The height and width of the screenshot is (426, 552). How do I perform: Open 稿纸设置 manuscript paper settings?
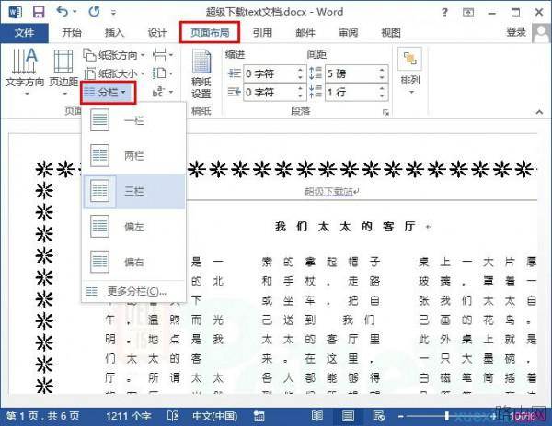pos(201,73)
